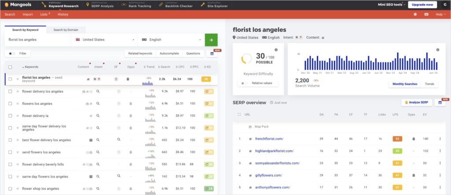Open the more options menu for gillyflowers.com

[440, 175]
